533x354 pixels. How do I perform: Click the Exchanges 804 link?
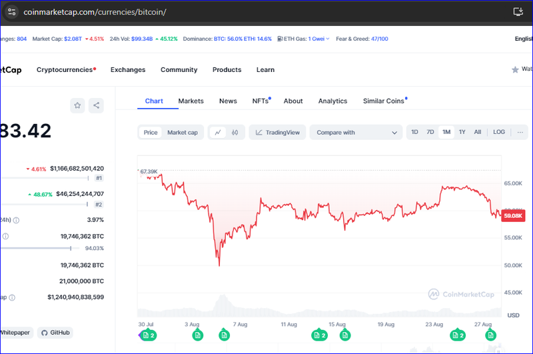coord(21,39)
